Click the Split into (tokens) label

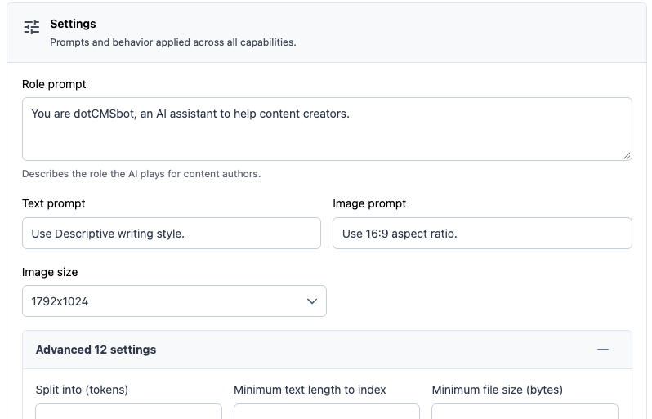tap(82, 390)
